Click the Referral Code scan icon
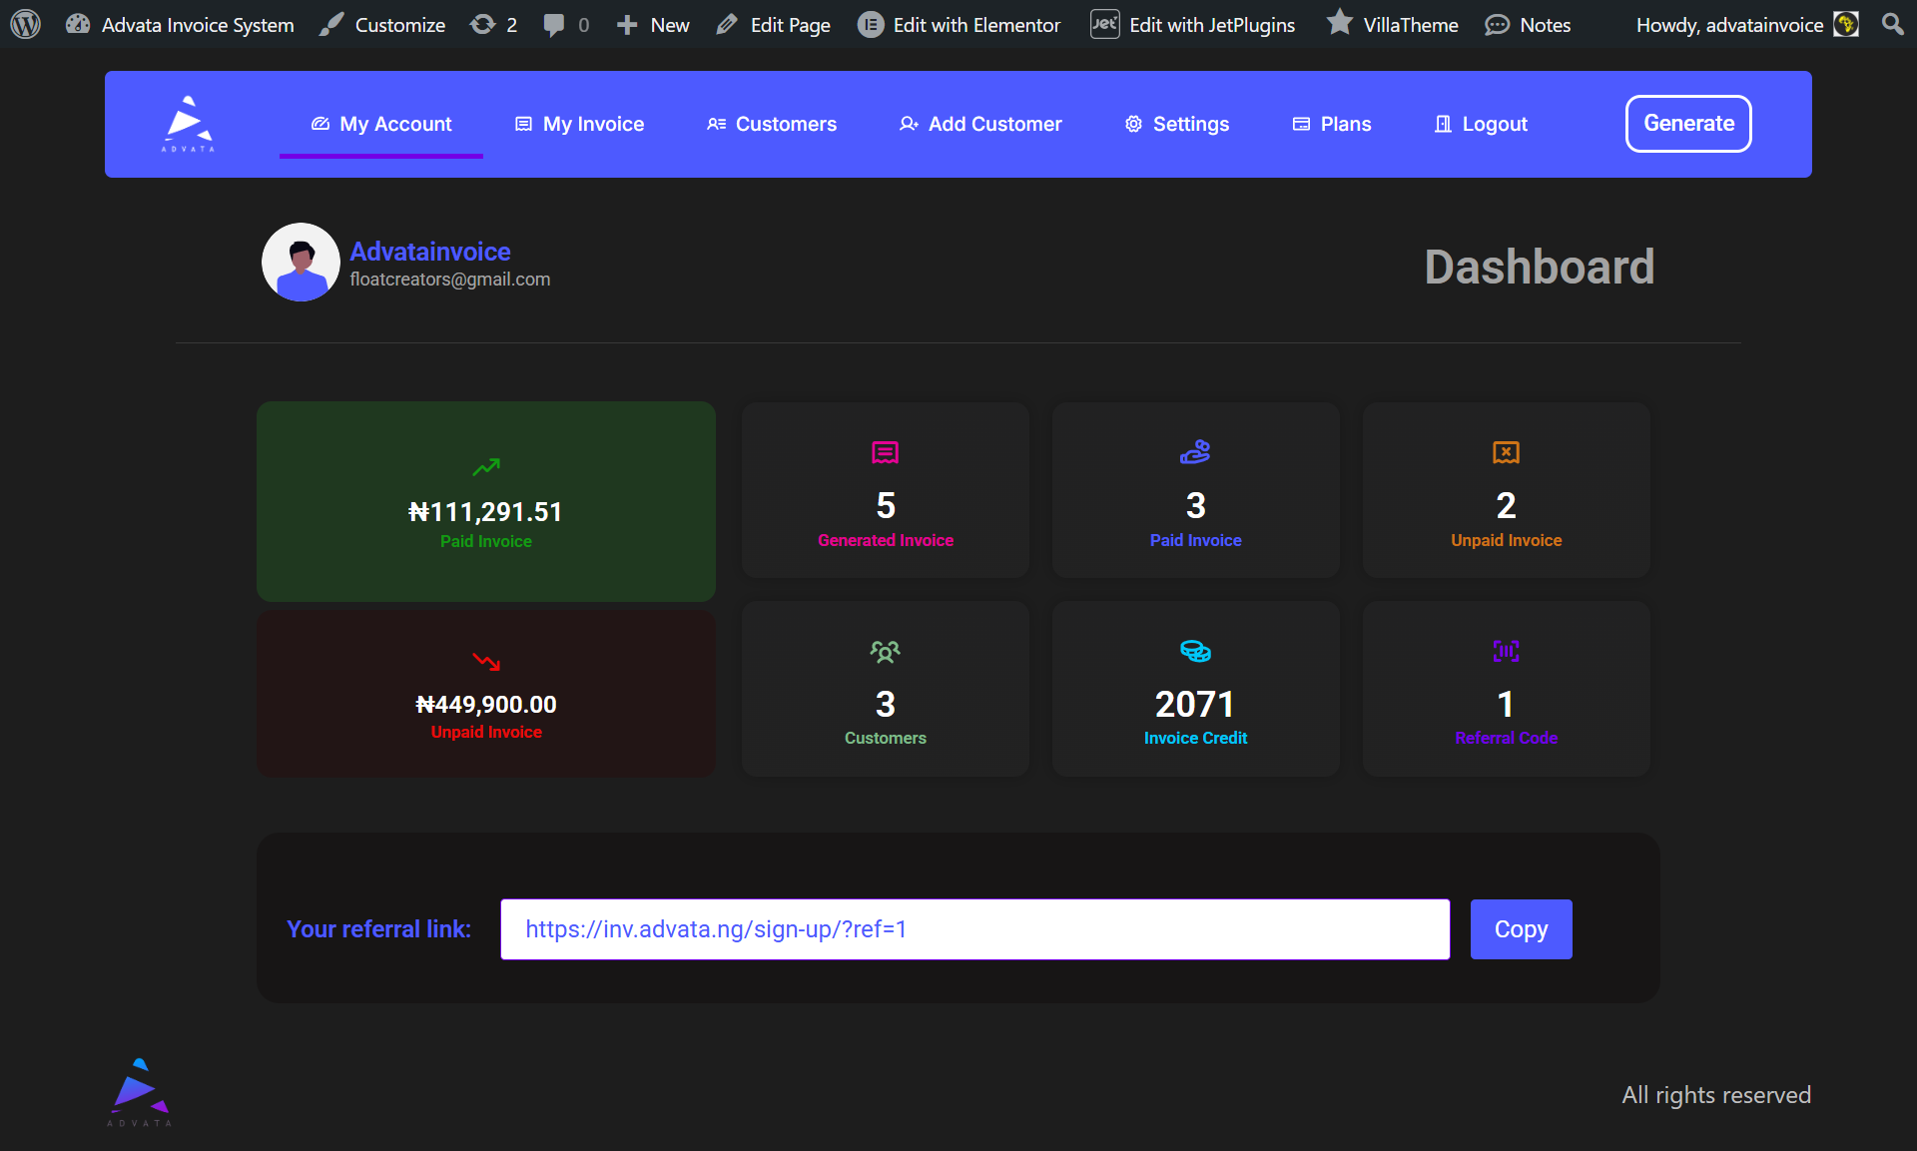1917x1151 pixels. click(x=1506, y=652)
